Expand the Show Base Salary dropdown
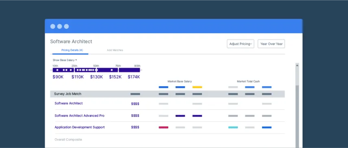Screen dimensions: 348x148 pyautogui.click(x=65, y=60)
